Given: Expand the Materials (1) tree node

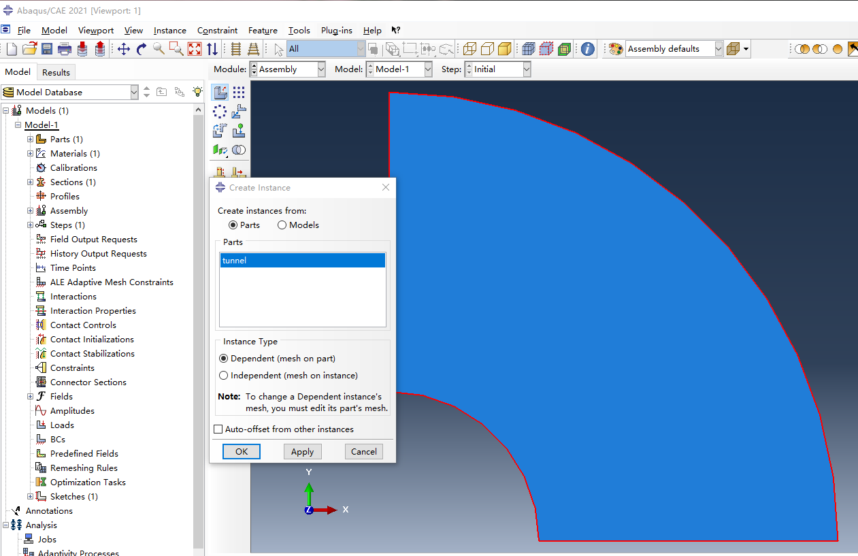Looking at the screenshot, I should click(30, 154).
